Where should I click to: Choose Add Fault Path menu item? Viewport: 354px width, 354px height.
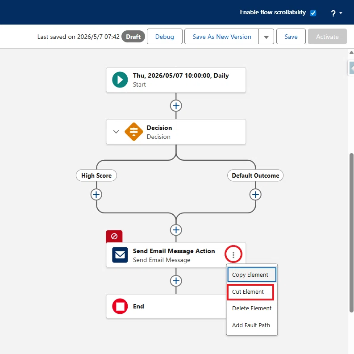point(252,325)
